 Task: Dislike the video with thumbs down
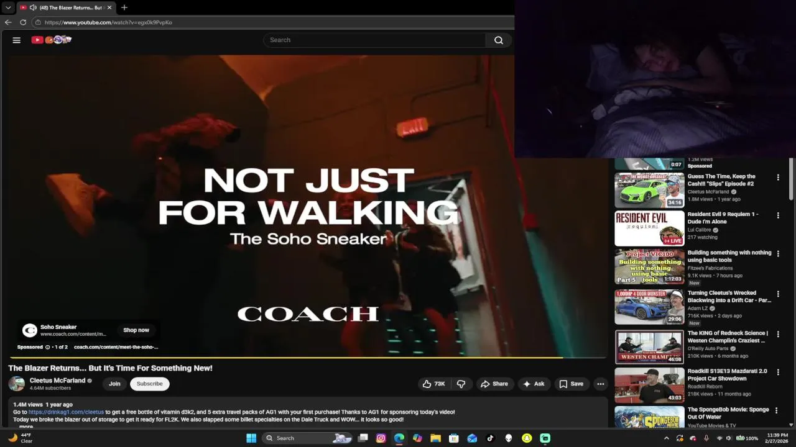461,384
